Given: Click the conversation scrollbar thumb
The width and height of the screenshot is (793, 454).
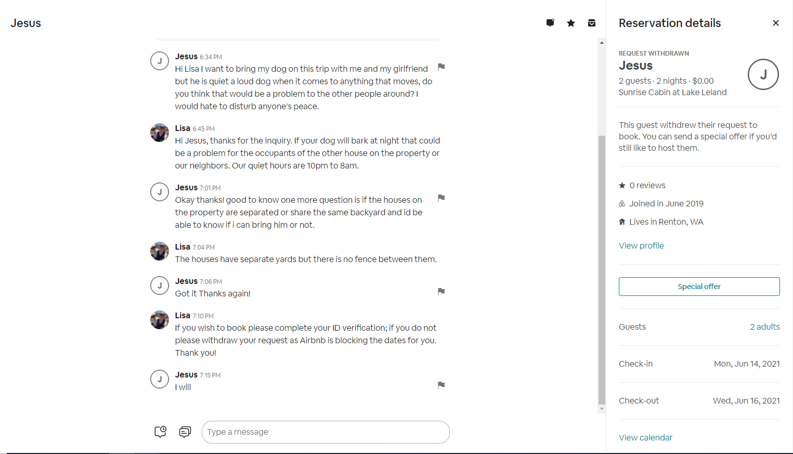Looking at the screenshot, I should pos(602,269).
